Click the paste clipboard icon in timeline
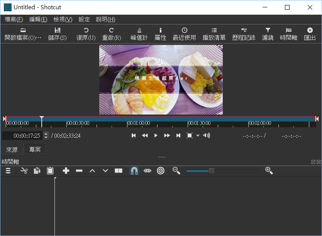This screenshot has height=236, width=322. 50,171
